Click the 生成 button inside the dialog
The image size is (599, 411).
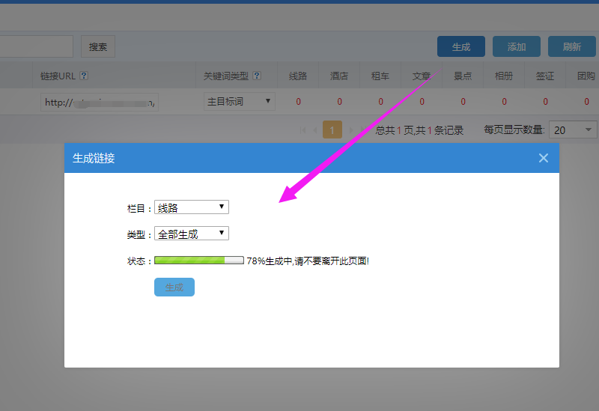point(174,287)
